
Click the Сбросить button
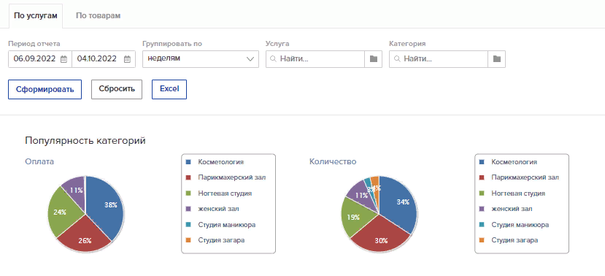pos(117,89)
